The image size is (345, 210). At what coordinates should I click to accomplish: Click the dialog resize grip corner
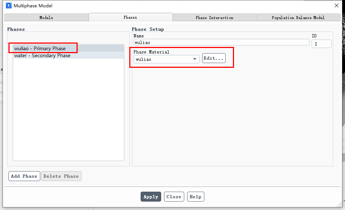(x=339, y=205)
